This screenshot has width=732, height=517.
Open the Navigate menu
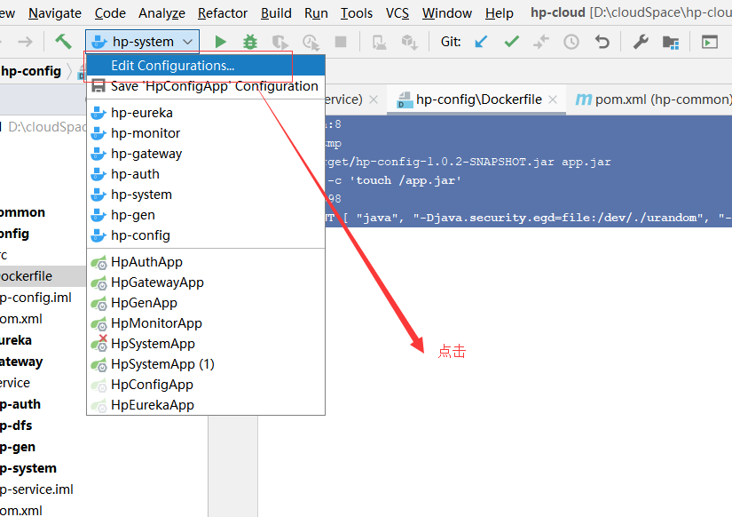point(55,13)
